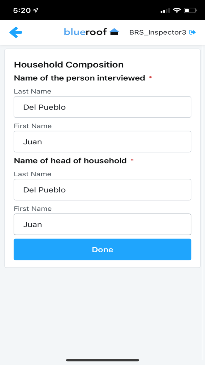205x365 pixels.
Task: Tap the battery indicator icon
Action: [190, 11]
